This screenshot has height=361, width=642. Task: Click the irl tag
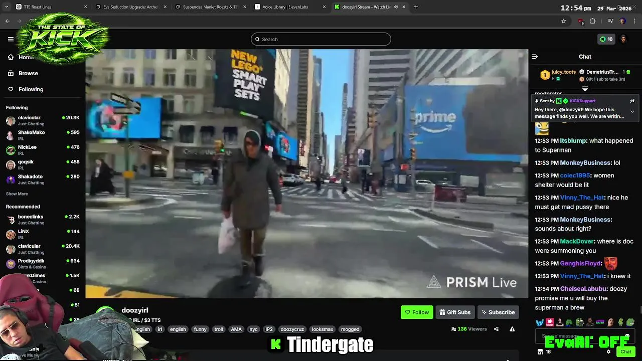[x=159, y=329]
